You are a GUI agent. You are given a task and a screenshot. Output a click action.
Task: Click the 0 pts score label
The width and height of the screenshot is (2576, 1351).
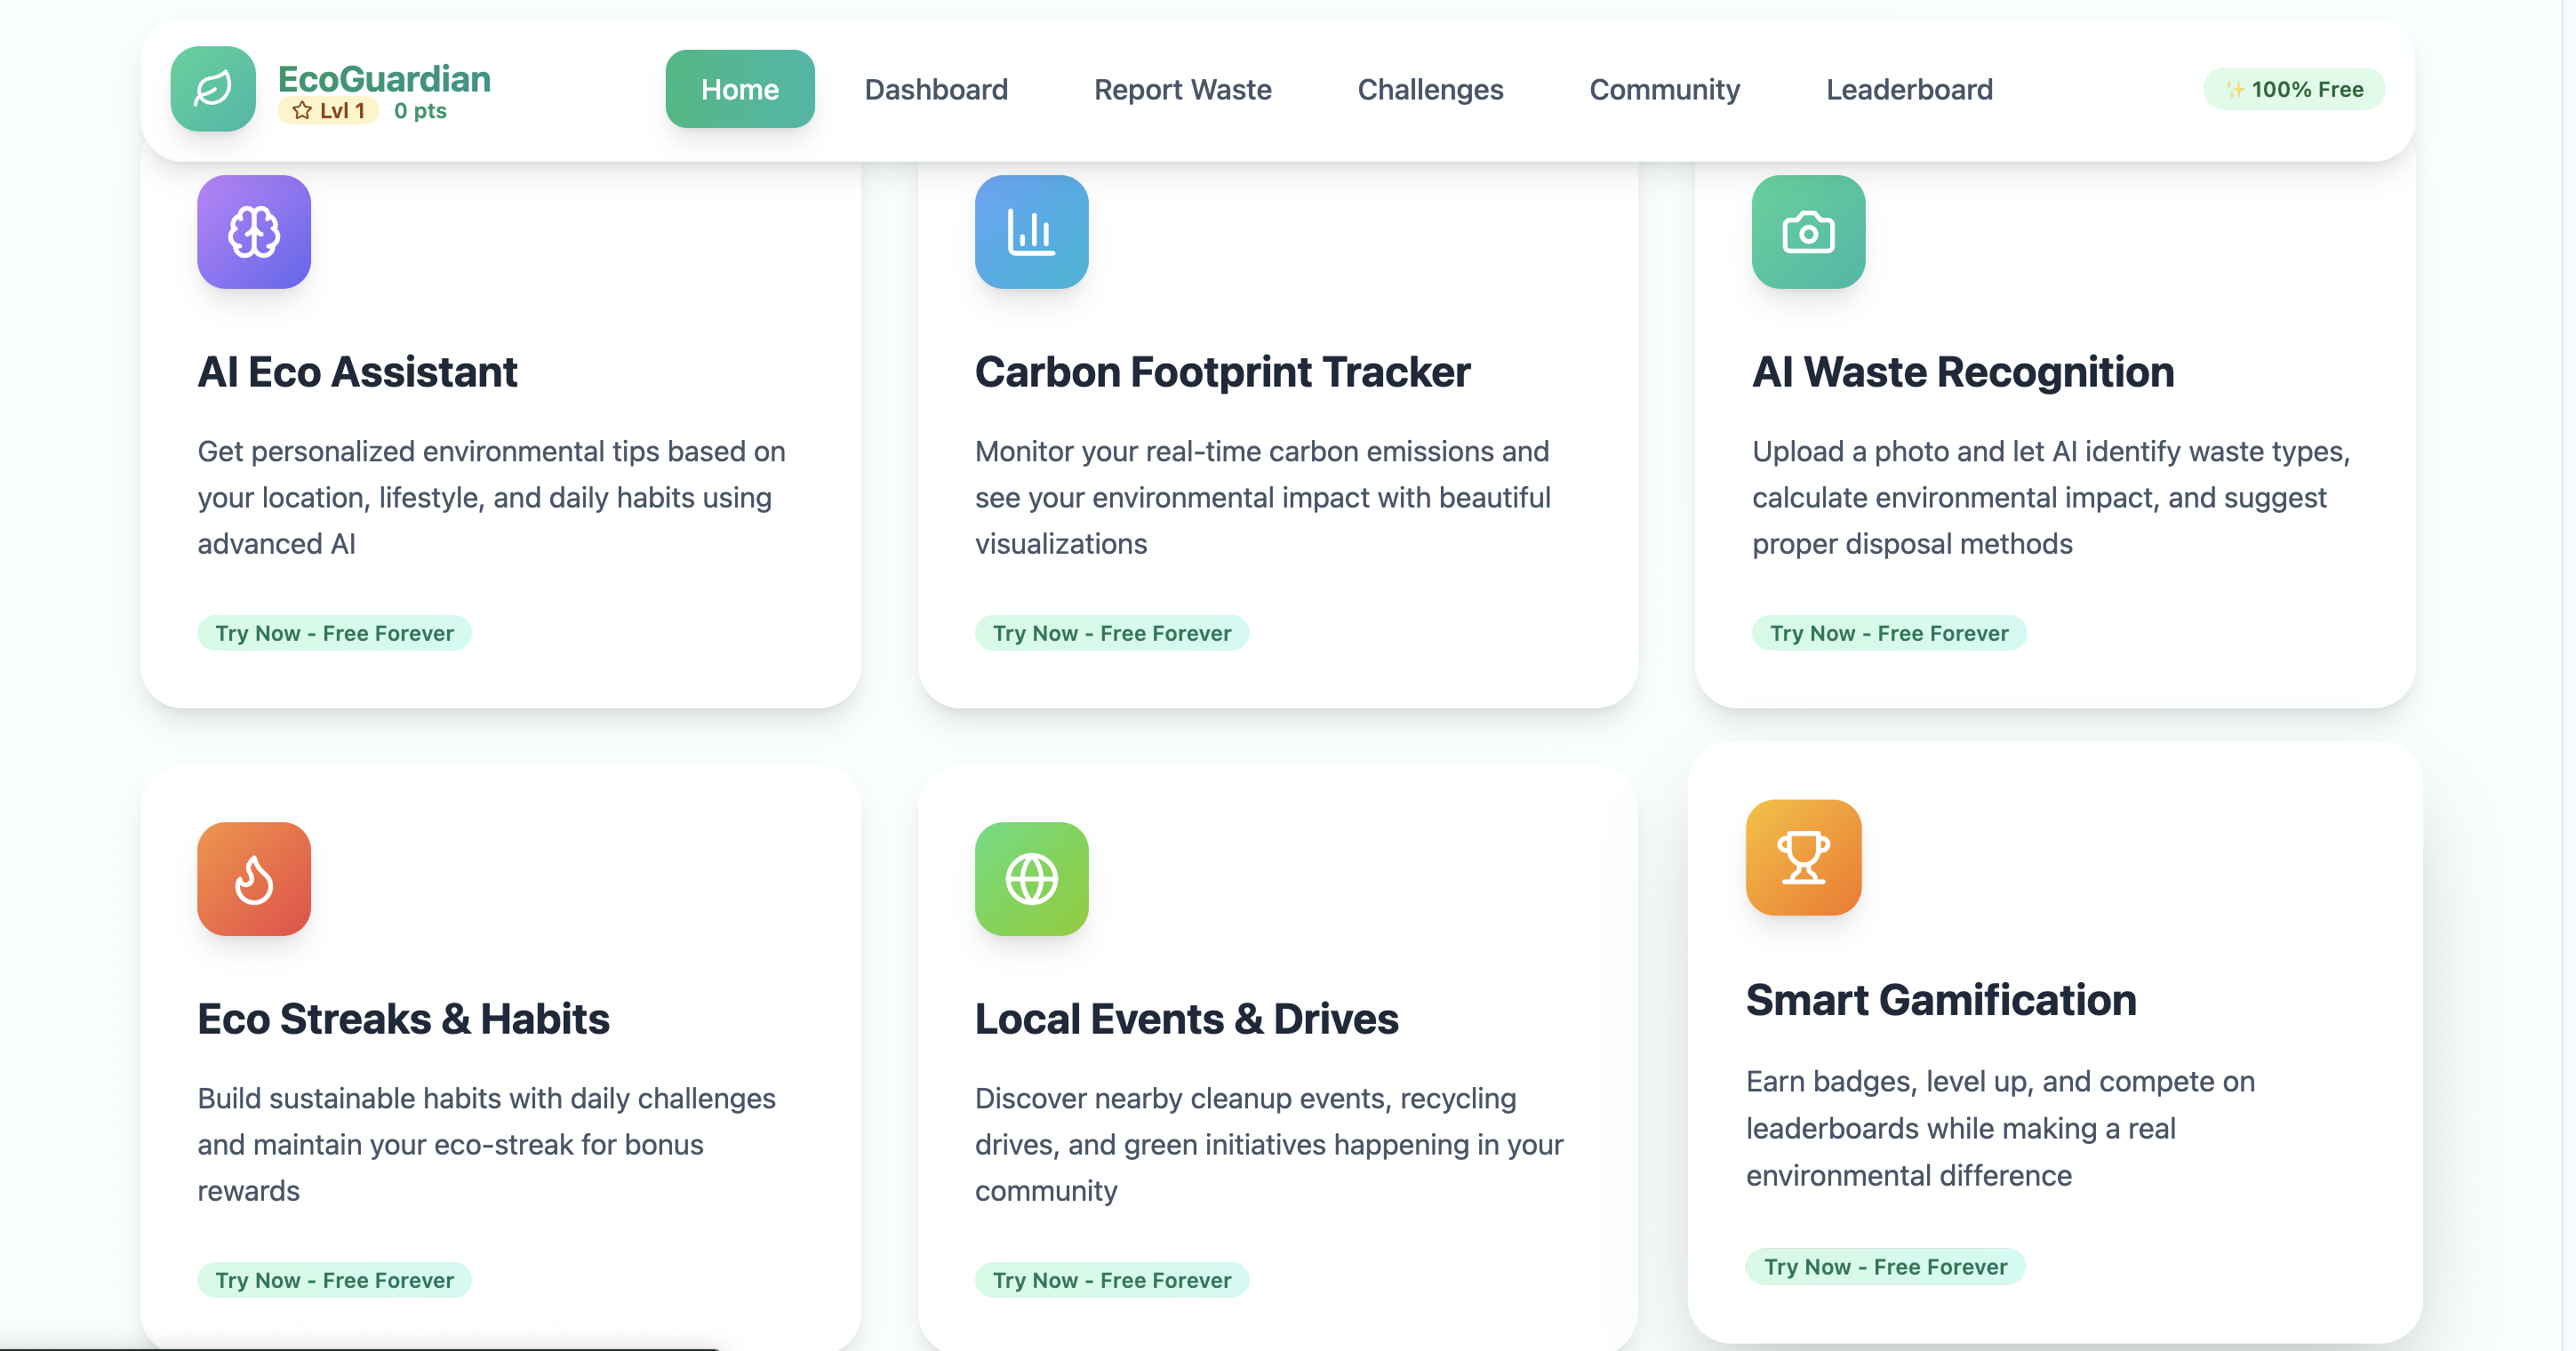click(420, 111)
